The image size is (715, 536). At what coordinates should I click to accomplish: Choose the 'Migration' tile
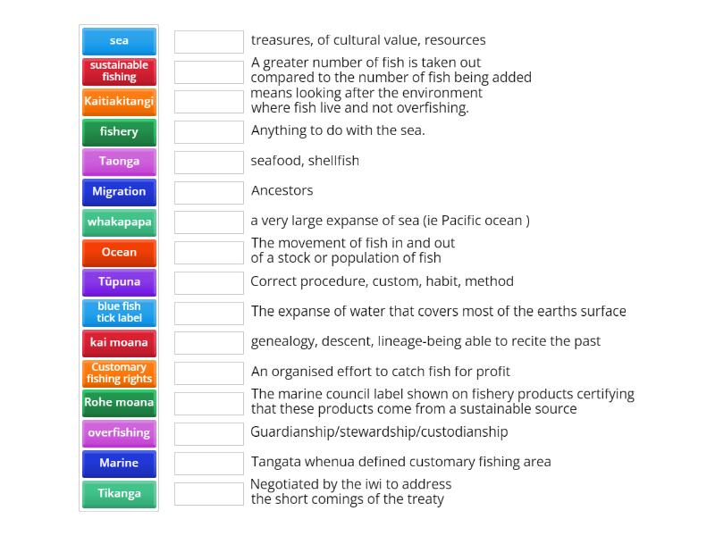pos(119,192)
